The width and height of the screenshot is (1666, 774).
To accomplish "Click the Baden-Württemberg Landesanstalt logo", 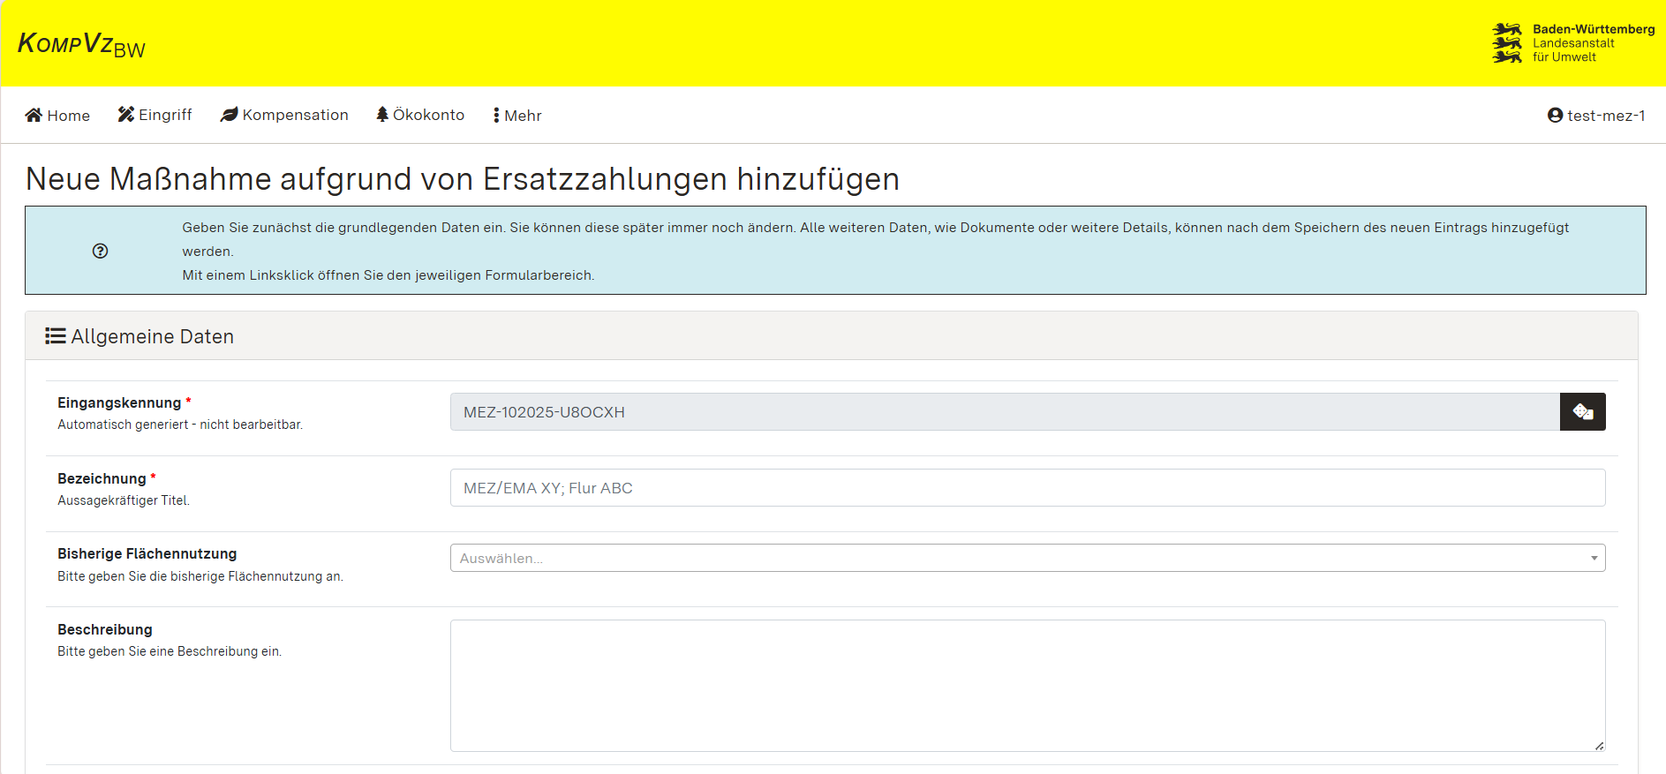I will (1572, 43).
